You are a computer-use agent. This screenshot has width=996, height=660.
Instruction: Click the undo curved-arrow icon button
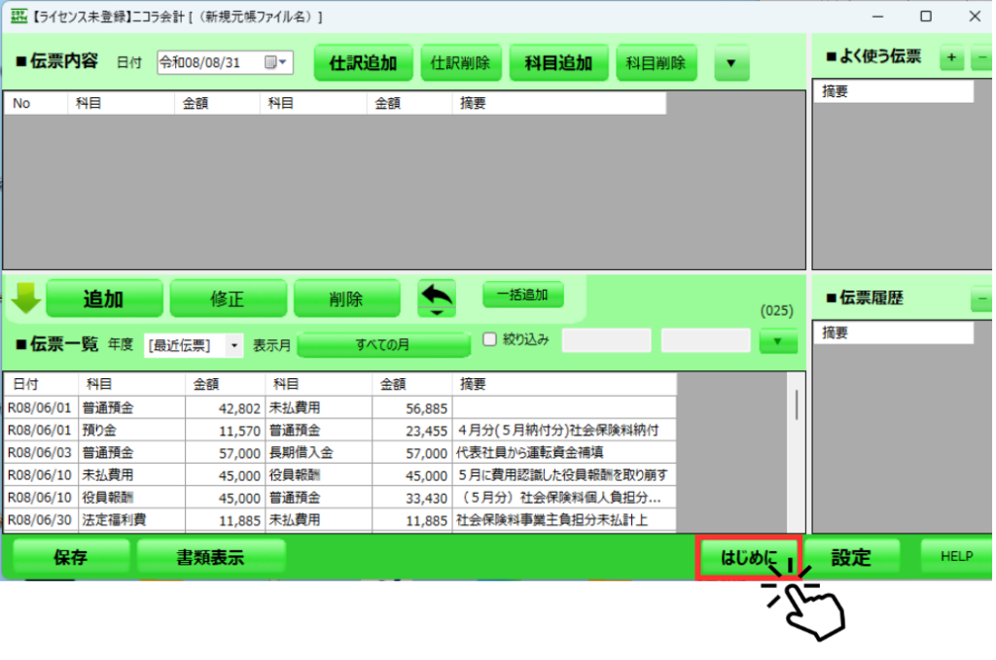coord(437,298)
